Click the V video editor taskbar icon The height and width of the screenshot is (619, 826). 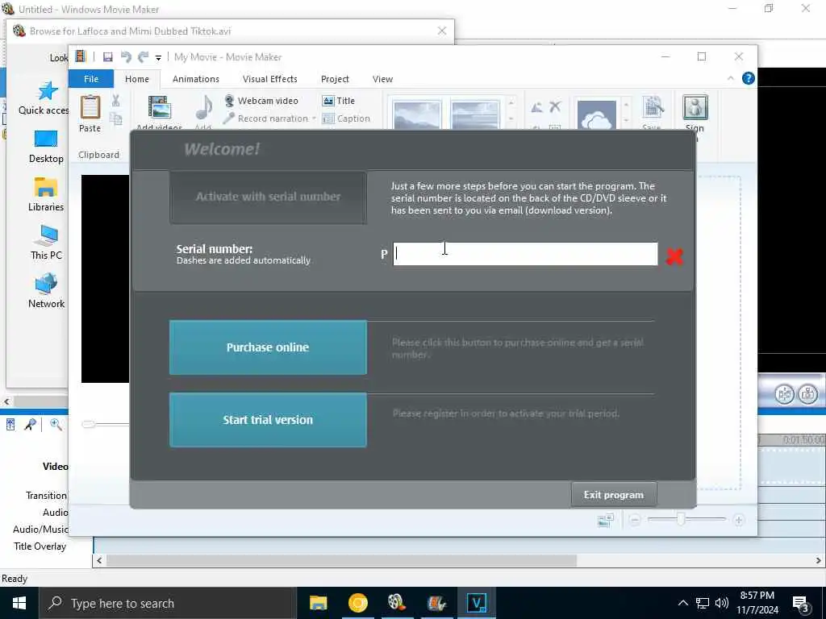[x=476, y=603]
